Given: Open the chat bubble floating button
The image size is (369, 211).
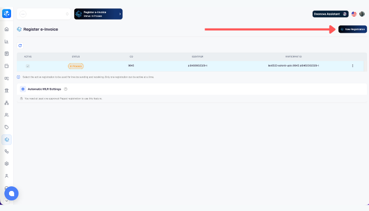Looking at the screenshot, I should pos(11,194).
